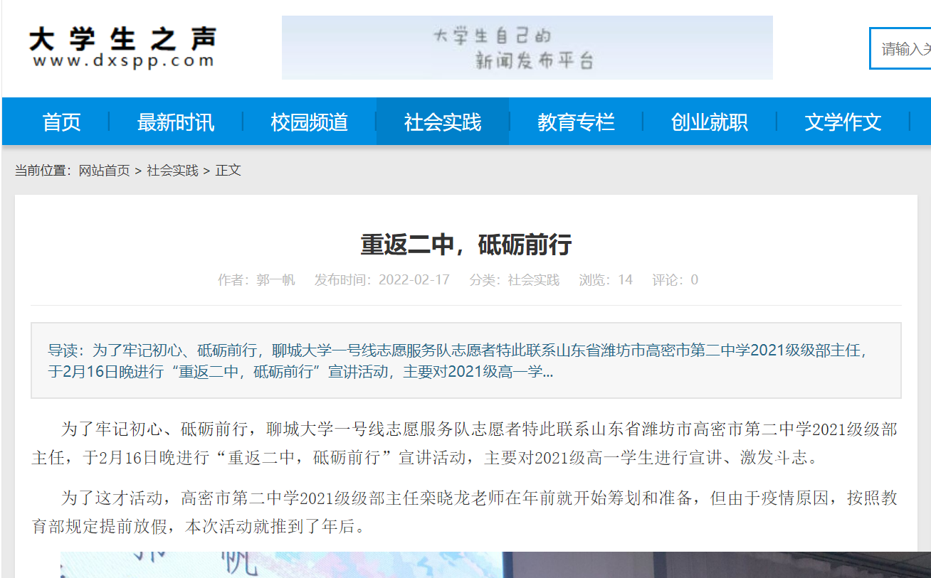Click the banner image 大学生自己的新闻发布平台
931x578 pixels.
(526, 48)
